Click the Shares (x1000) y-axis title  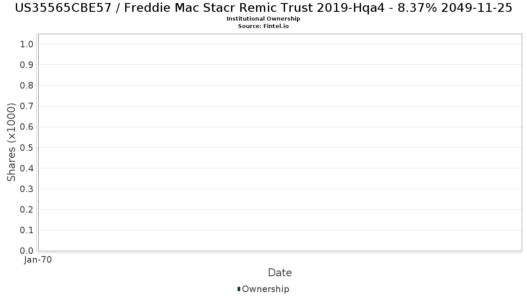11,142
